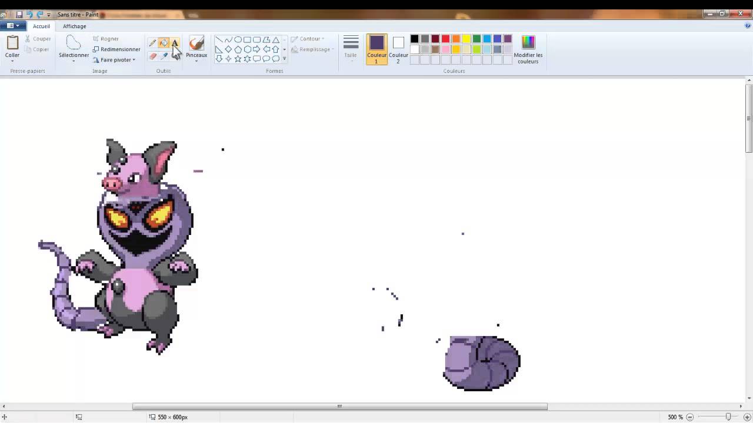Click the Coller clipboard icon
Viewport: 753px width, 423px height.
tap(12, 43)
